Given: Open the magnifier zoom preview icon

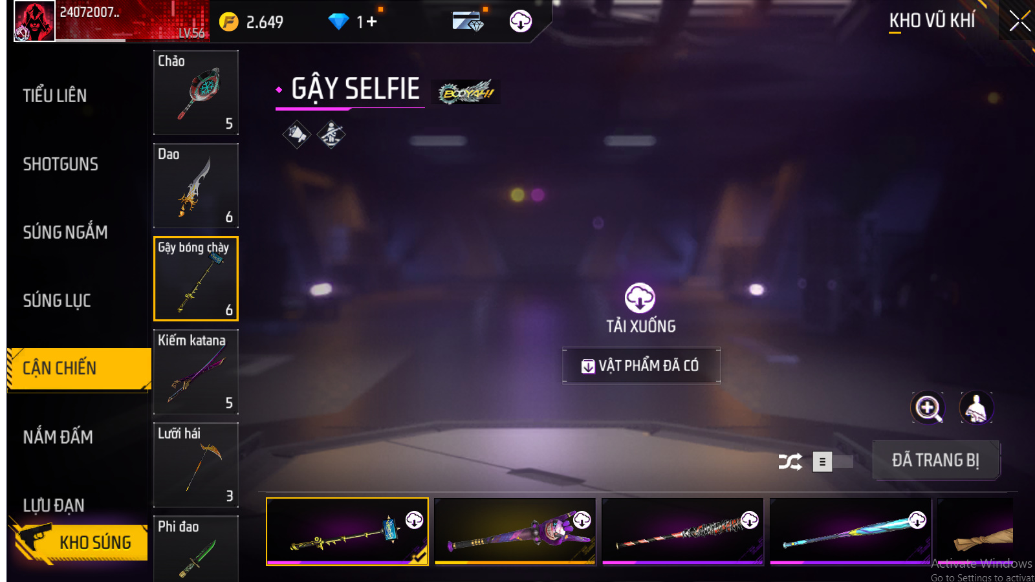Looking at the screenshot, I should [x=928, y=408].
